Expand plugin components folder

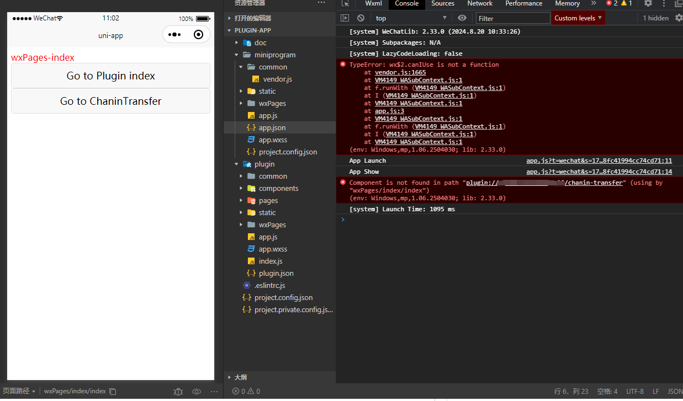click(241, 188)
